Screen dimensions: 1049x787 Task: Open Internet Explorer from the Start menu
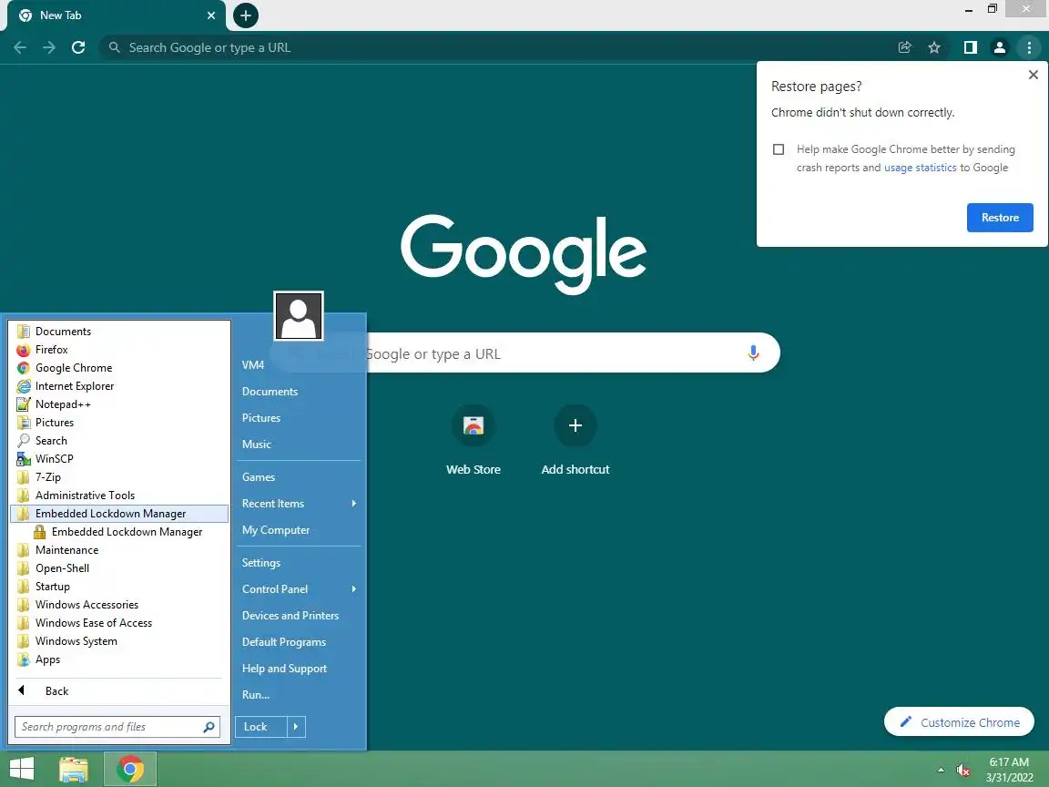point(120,385)
